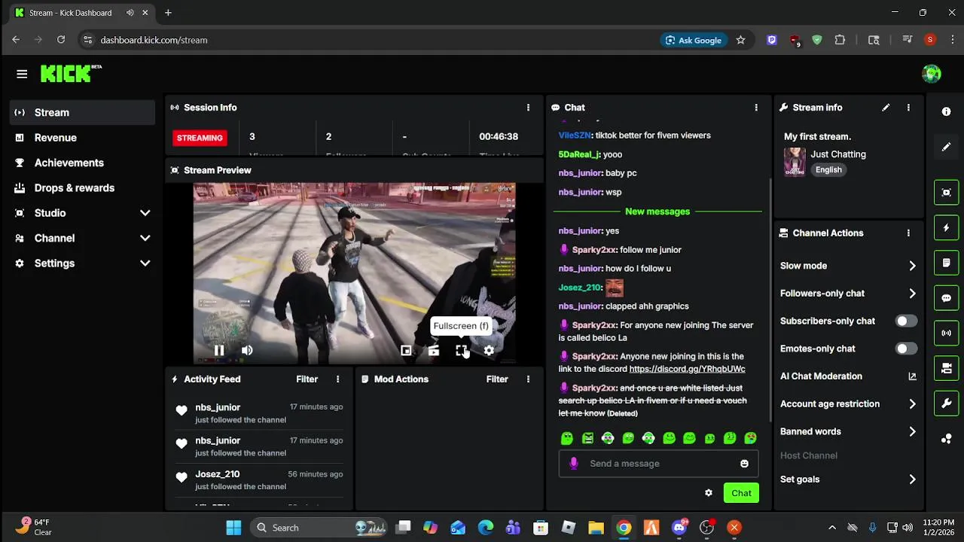Click the stream category thumbnail image

click(795, 162)
